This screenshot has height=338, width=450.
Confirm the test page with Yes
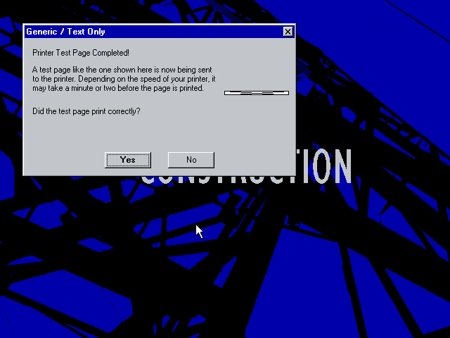(128, 160)
